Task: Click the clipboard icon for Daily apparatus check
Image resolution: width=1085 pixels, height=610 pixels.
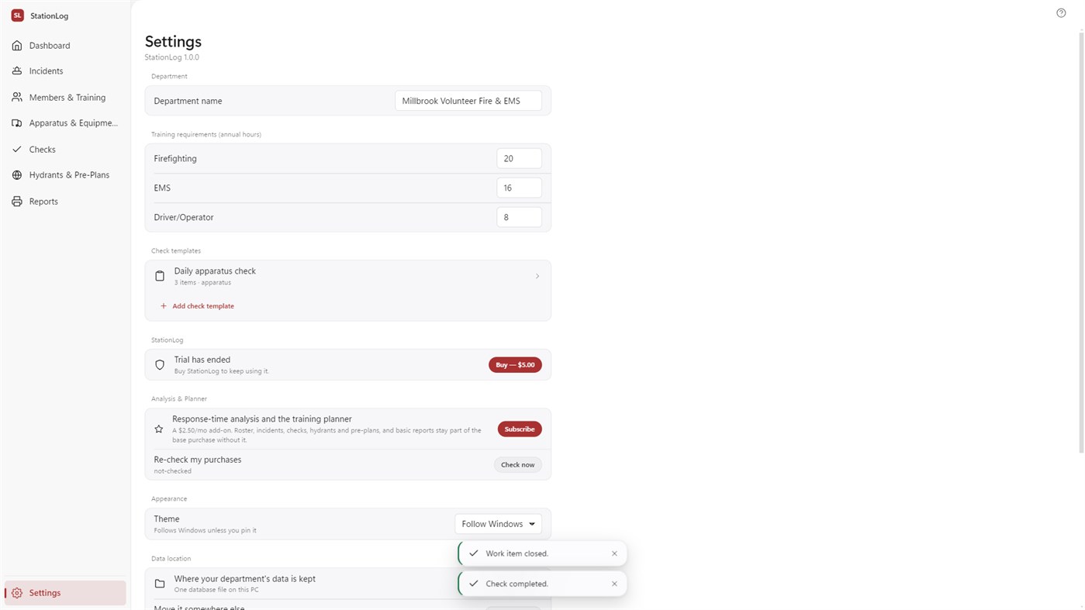Action: coord(160,276)
